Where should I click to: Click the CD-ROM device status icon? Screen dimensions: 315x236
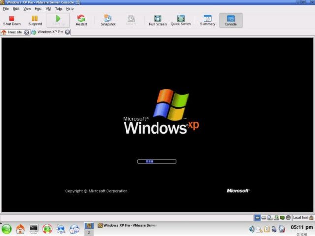(270, 218)
